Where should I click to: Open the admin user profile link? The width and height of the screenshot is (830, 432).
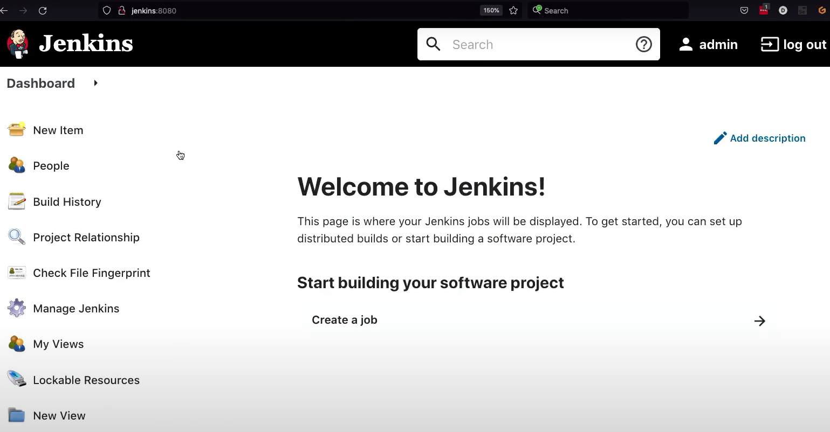pyautogui.click(x=718, y=45)
